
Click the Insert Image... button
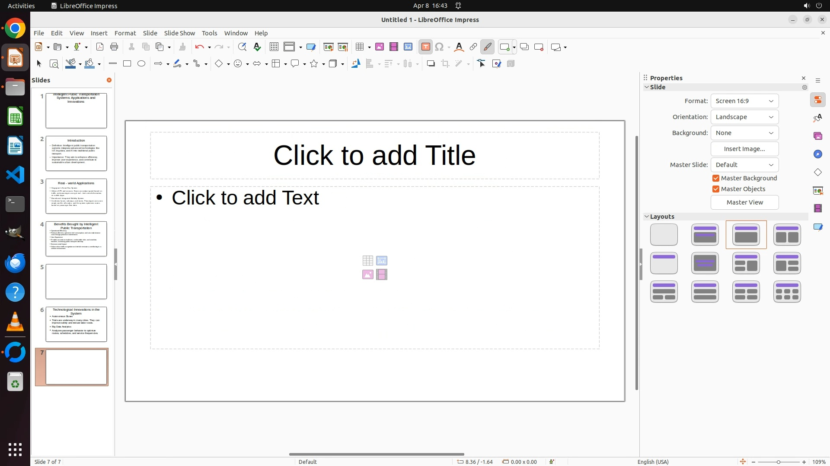[x=744, y=149]
